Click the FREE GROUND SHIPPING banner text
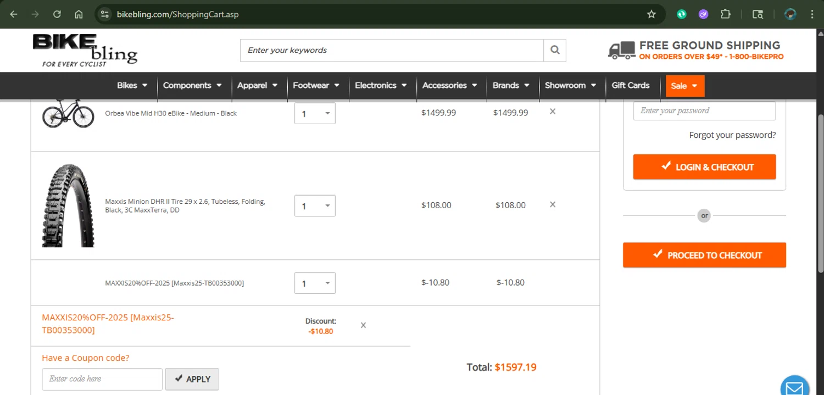 (x=710, y=46)
